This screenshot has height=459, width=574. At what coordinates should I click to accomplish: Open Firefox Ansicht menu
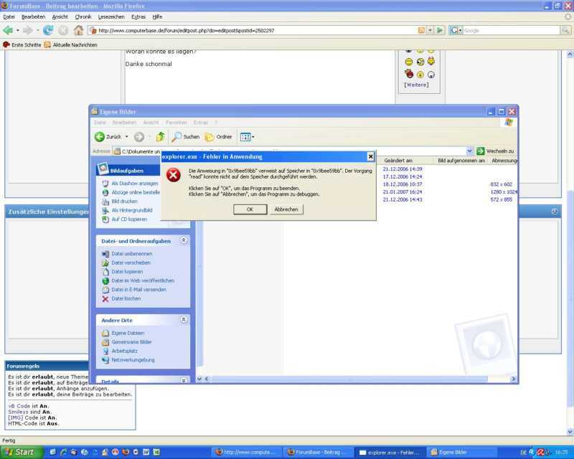click(x=60, y=16)
